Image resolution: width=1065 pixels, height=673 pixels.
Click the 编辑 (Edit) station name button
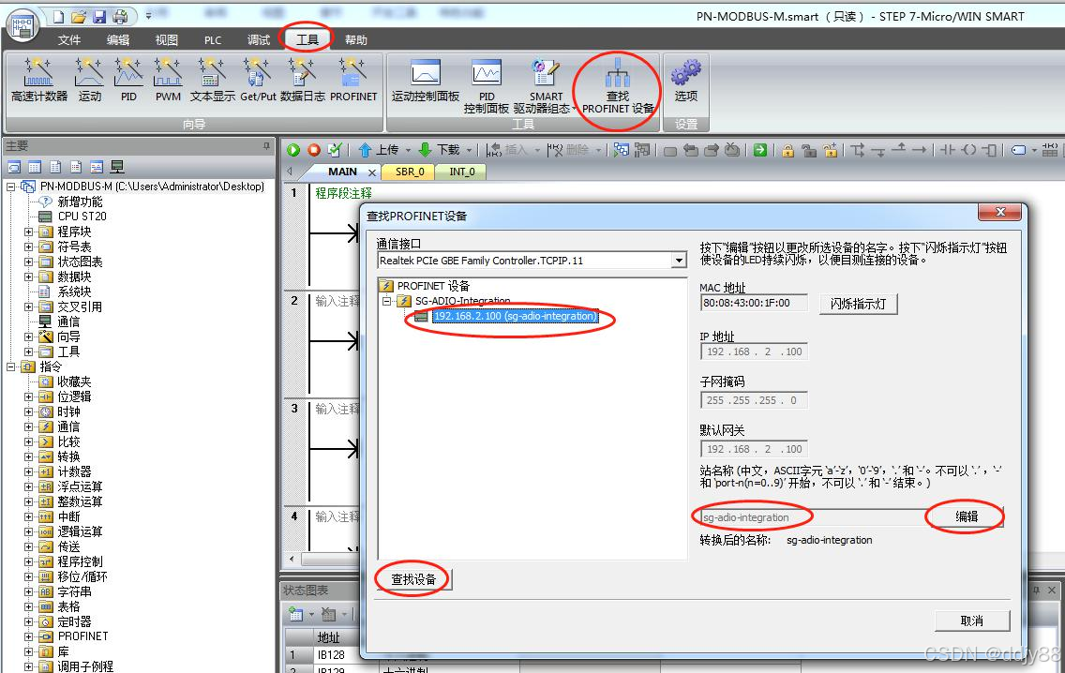point(967,516)
